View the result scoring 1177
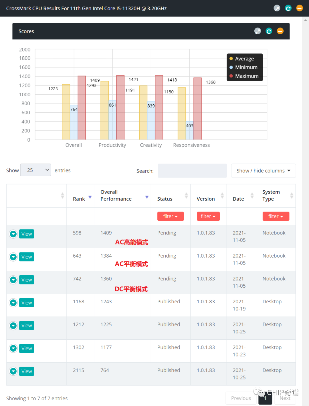309x406 pixels. pos(27,348)
